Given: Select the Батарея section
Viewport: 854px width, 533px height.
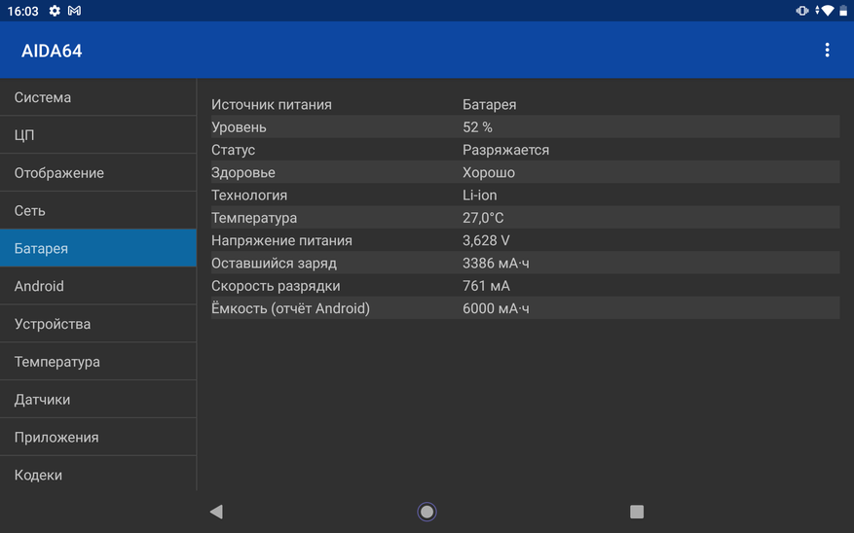Looking at the screenshot, I should [98, 248].
